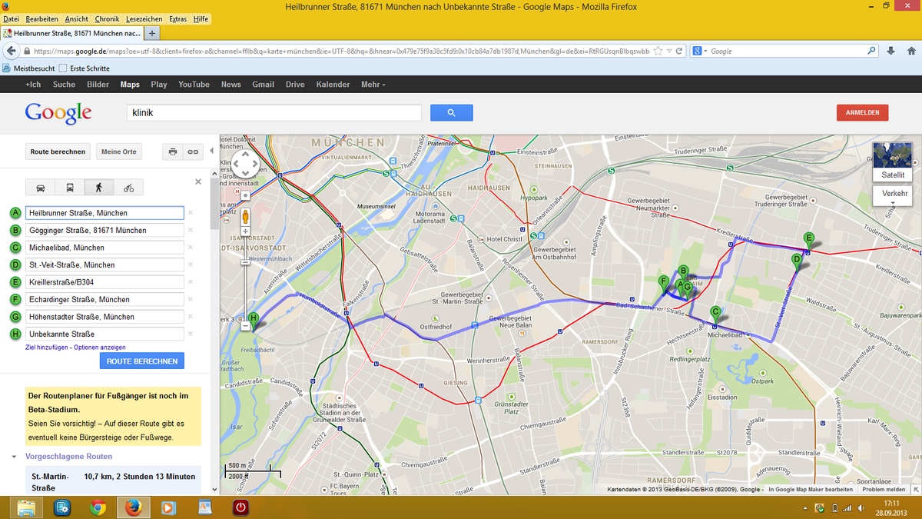Switch to public transit mode icon
The height and width of the screenshot is (519, 922).
pyautogui.click(x=70, y=188)
